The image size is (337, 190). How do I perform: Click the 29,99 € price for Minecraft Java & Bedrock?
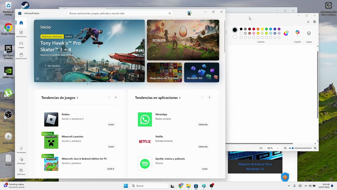(111, 169)
